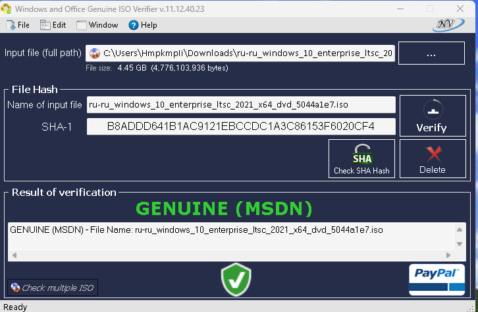This screenshot has width=478, height=312.
Task: Open the Edit menu
Action: point(53,25)
